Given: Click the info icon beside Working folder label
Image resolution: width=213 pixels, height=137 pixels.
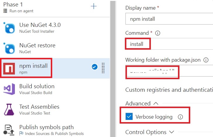Looking at the screenshot, I should [x=206, y=60].
